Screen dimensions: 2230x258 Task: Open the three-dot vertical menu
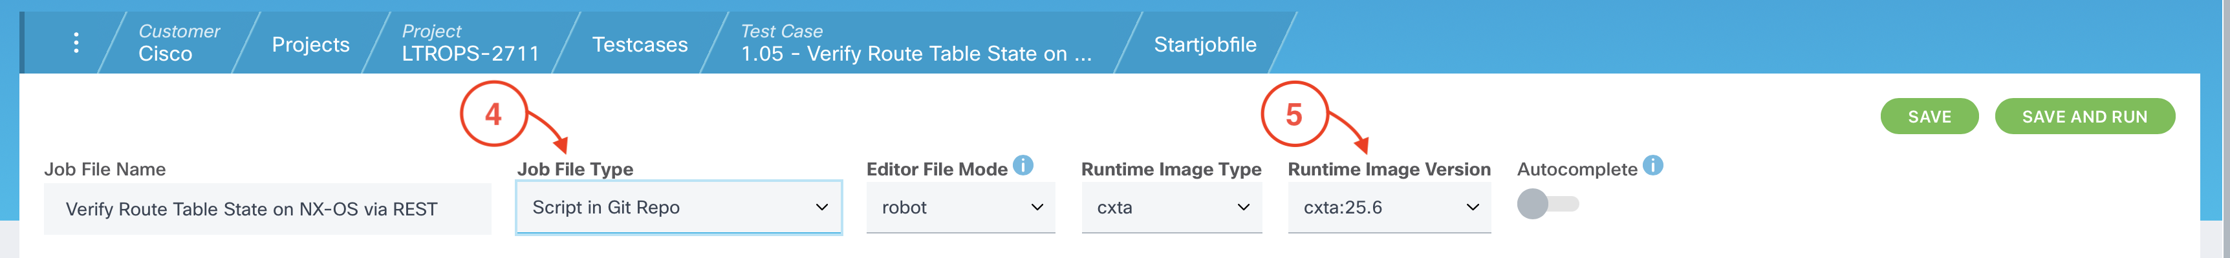click(76, 43)
